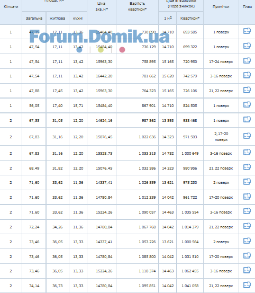Image resolution: width=255 pixels, height=293 pixels.
Task: Click the Кімнати column header
Action: 11,7
